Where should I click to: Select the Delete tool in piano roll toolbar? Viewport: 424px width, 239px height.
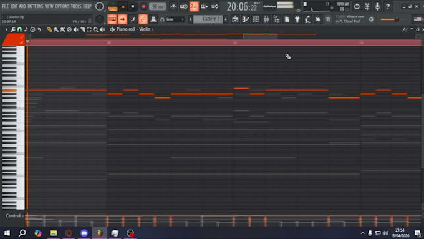click(69, 29)
